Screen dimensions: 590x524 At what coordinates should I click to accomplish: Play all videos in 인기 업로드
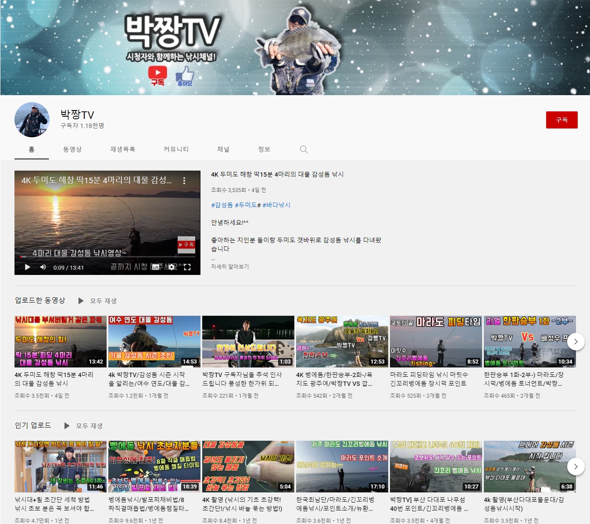(84, 426)
